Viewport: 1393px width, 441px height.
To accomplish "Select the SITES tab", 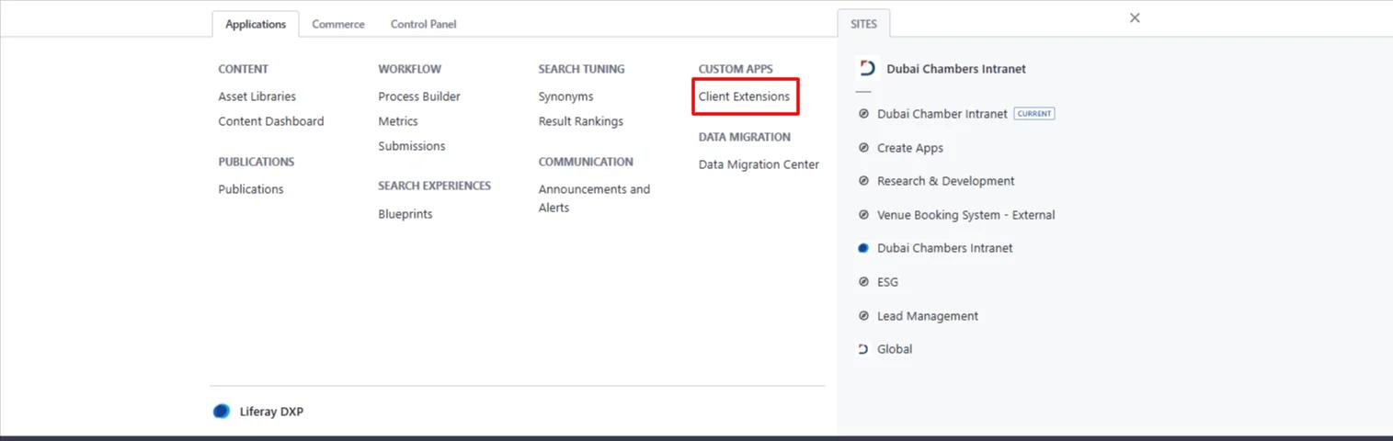I will tap(863, 24).
